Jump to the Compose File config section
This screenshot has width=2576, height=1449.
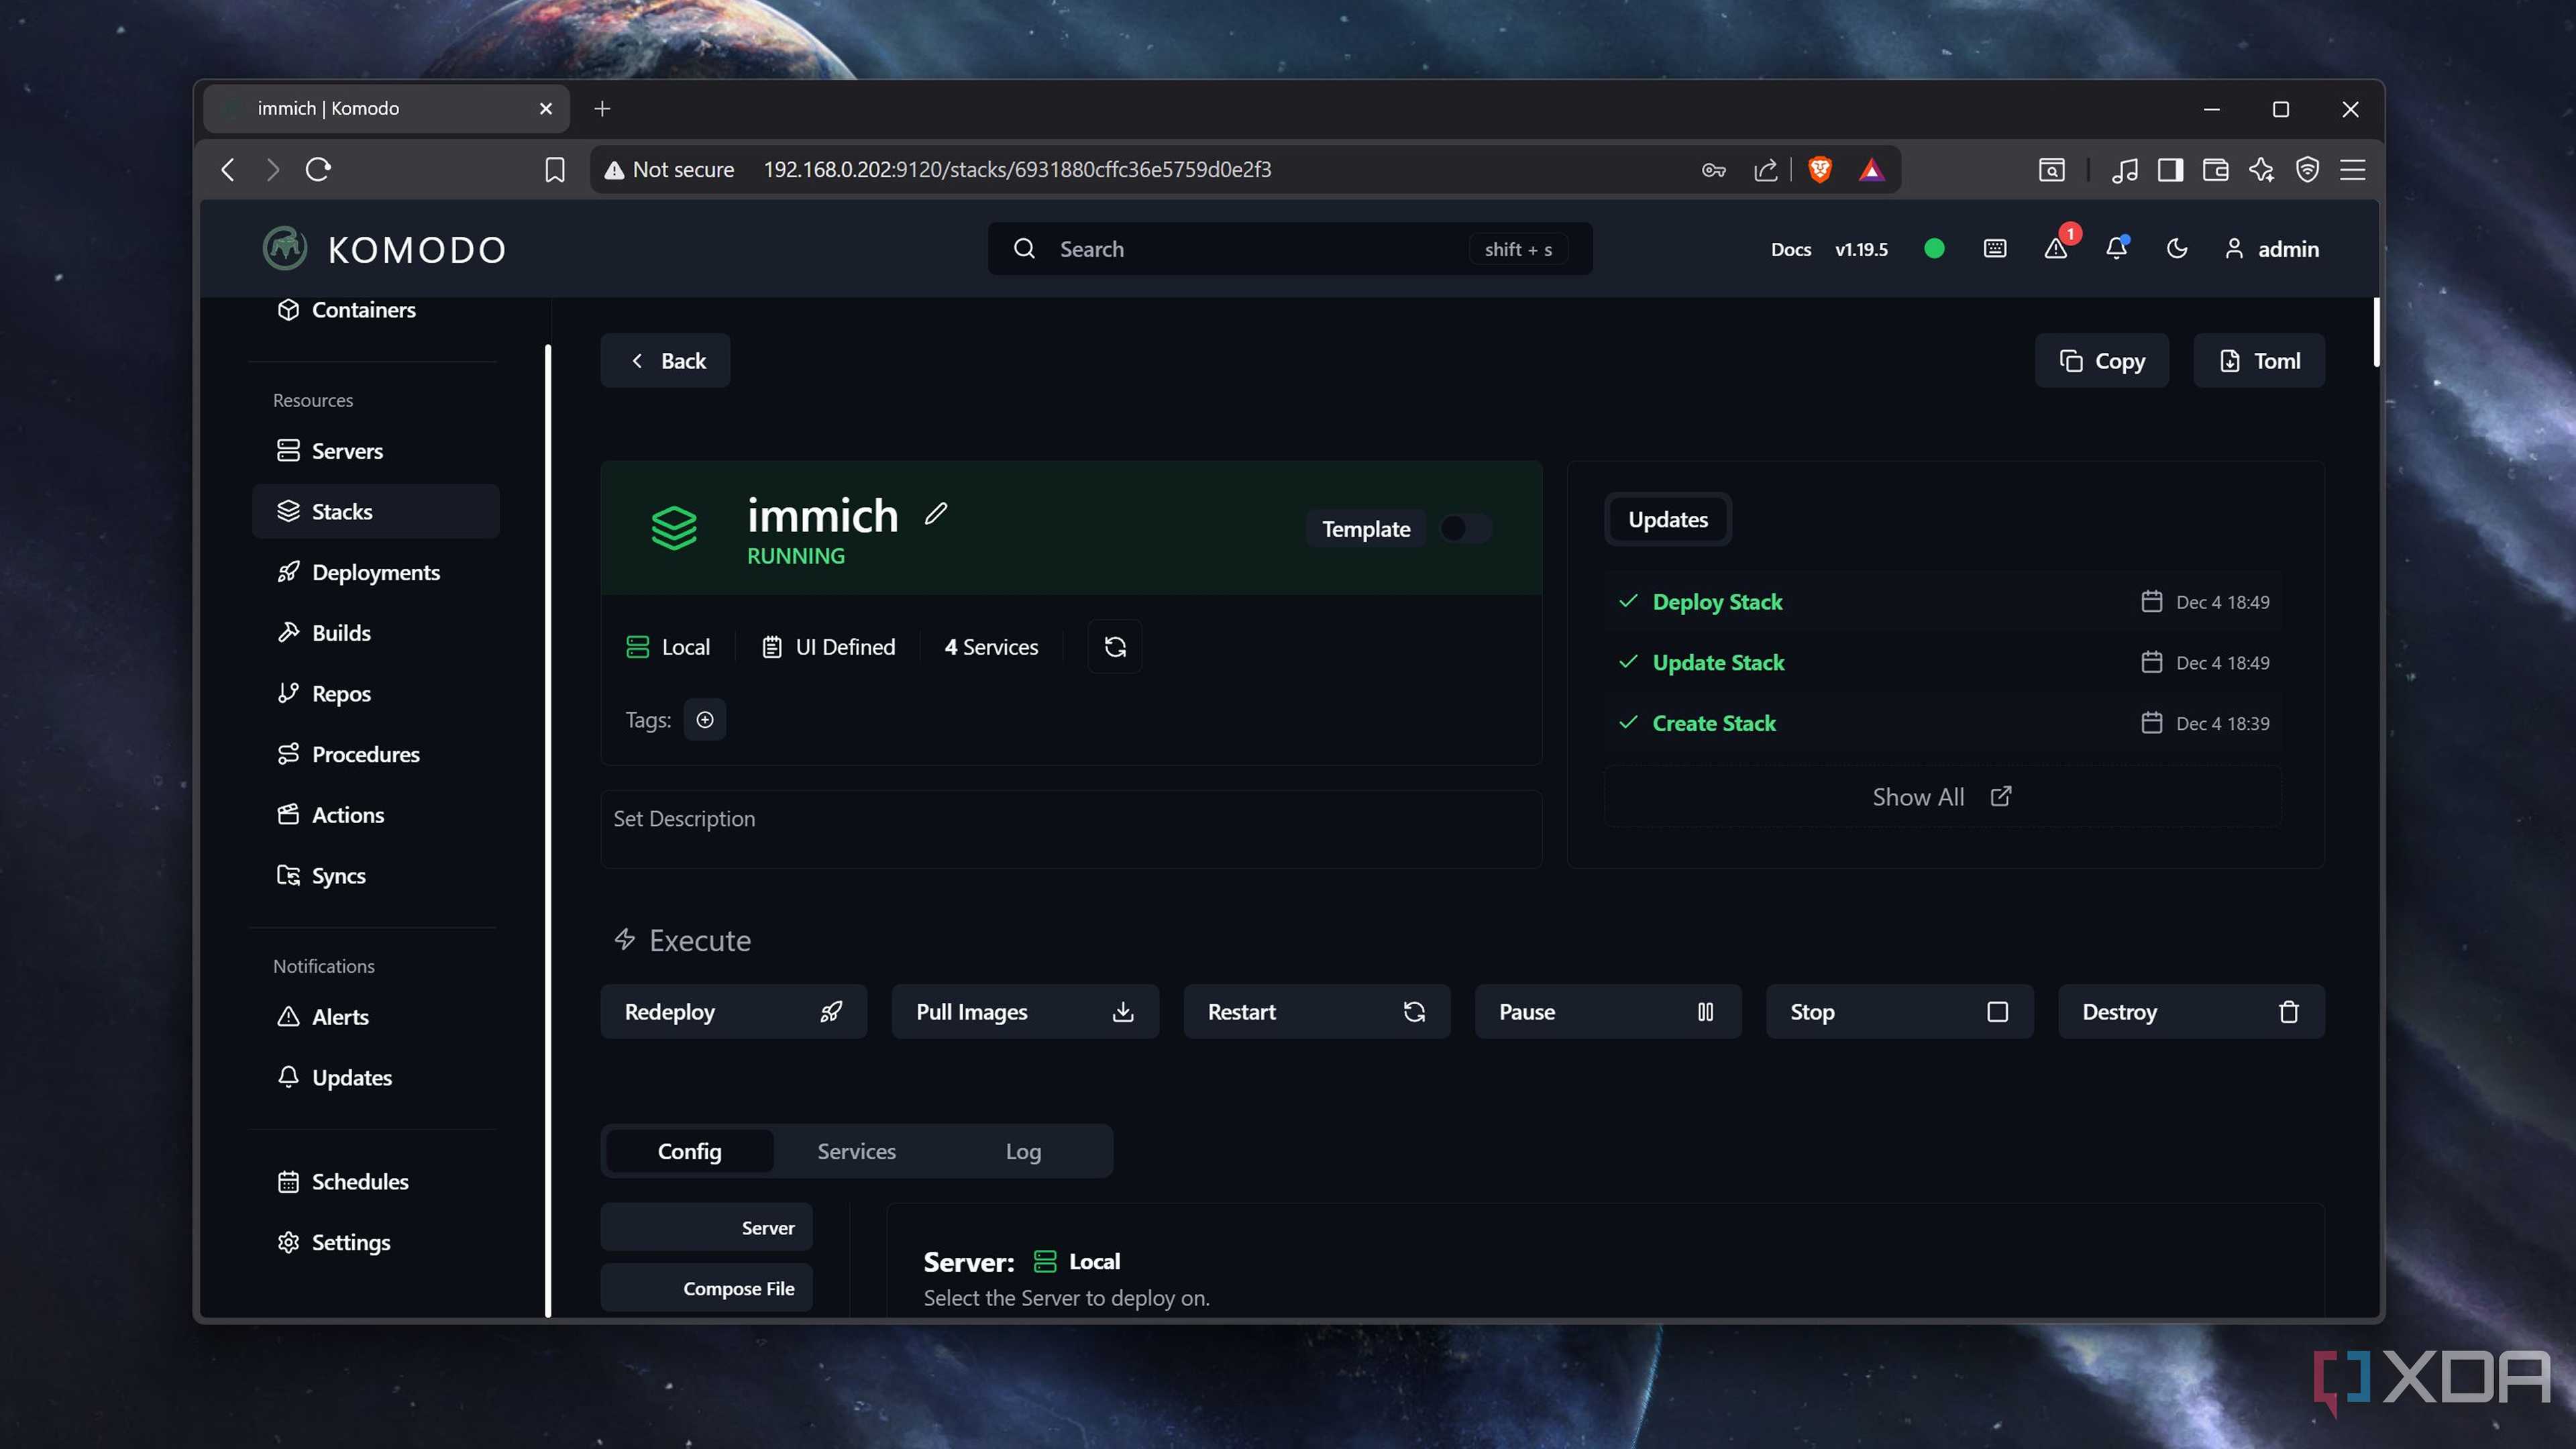[x=707, y=1288]
